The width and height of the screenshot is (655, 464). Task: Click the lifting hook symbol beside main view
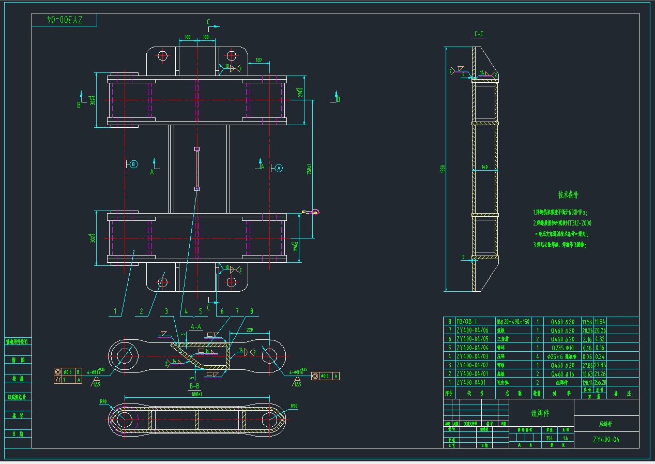(311, 211)
